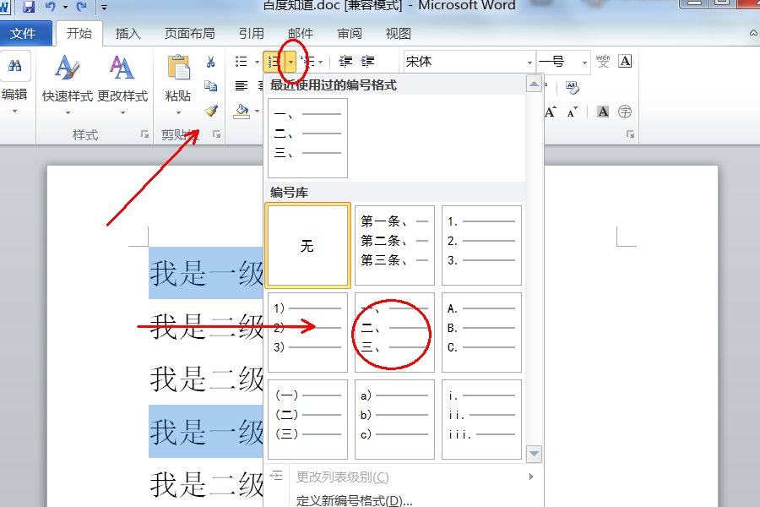This screenshot has height=507, width=760.
Task: Switch to the 插入 ribbon tab
Action: pos(128,34)
